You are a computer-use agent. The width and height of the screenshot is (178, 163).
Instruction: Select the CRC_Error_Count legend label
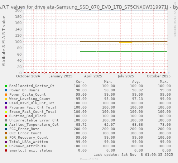pos(25,133)
